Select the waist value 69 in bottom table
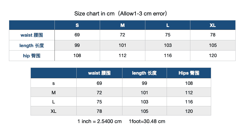 click(x=99, y=83)
